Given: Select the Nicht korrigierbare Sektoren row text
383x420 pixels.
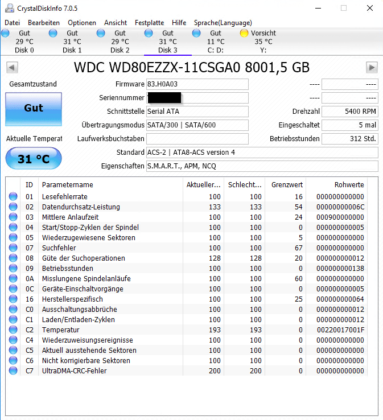Looking at the screenshot, I should pos(86,360).
